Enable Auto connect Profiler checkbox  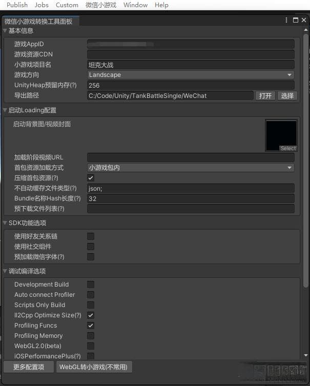coord(91,295)
